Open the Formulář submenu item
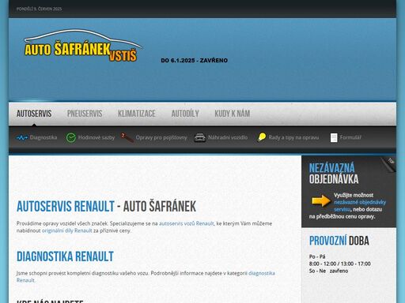The height and width of the screenshot is (303, 405). pos(350,137)
